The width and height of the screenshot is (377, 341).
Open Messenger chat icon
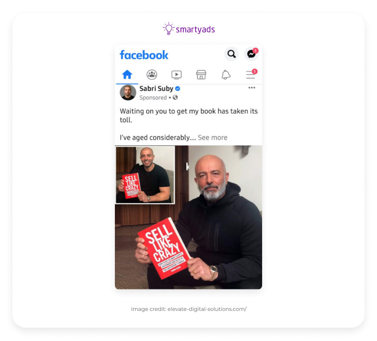click(x=251, y=54)
